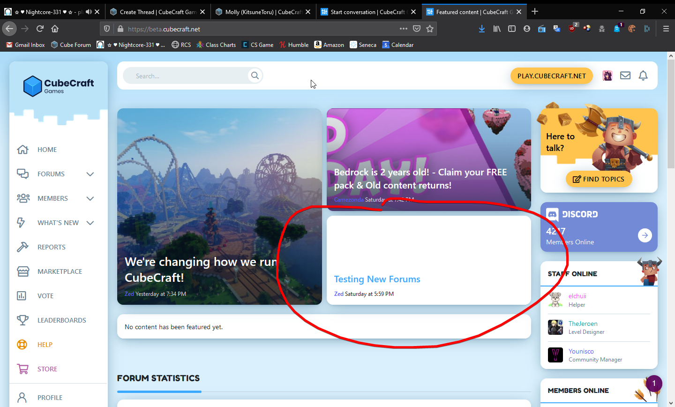Open the Marketplace shop icon
Viewport: 675px width, 407px height.
22,271
